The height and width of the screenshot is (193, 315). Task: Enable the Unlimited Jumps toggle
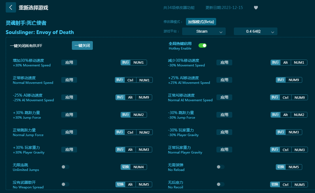pyautogui.click(x=65, y=167)
